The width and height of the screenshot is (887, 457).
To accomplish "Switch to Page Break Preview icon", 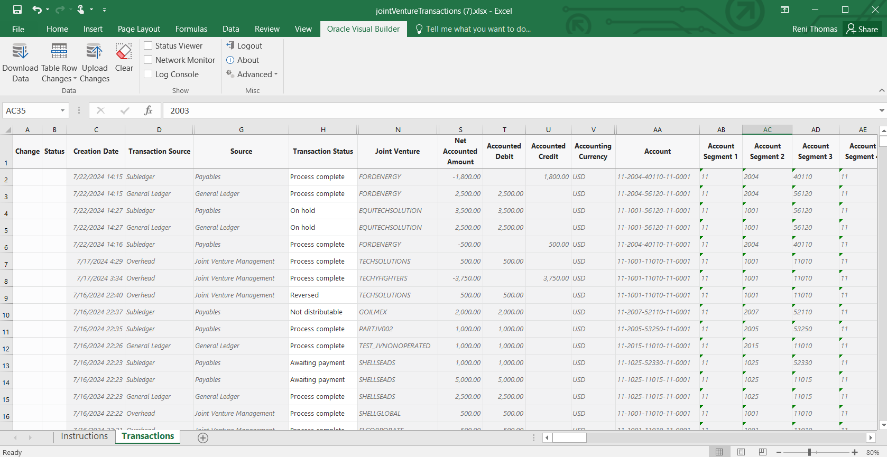I will point(762,452).
